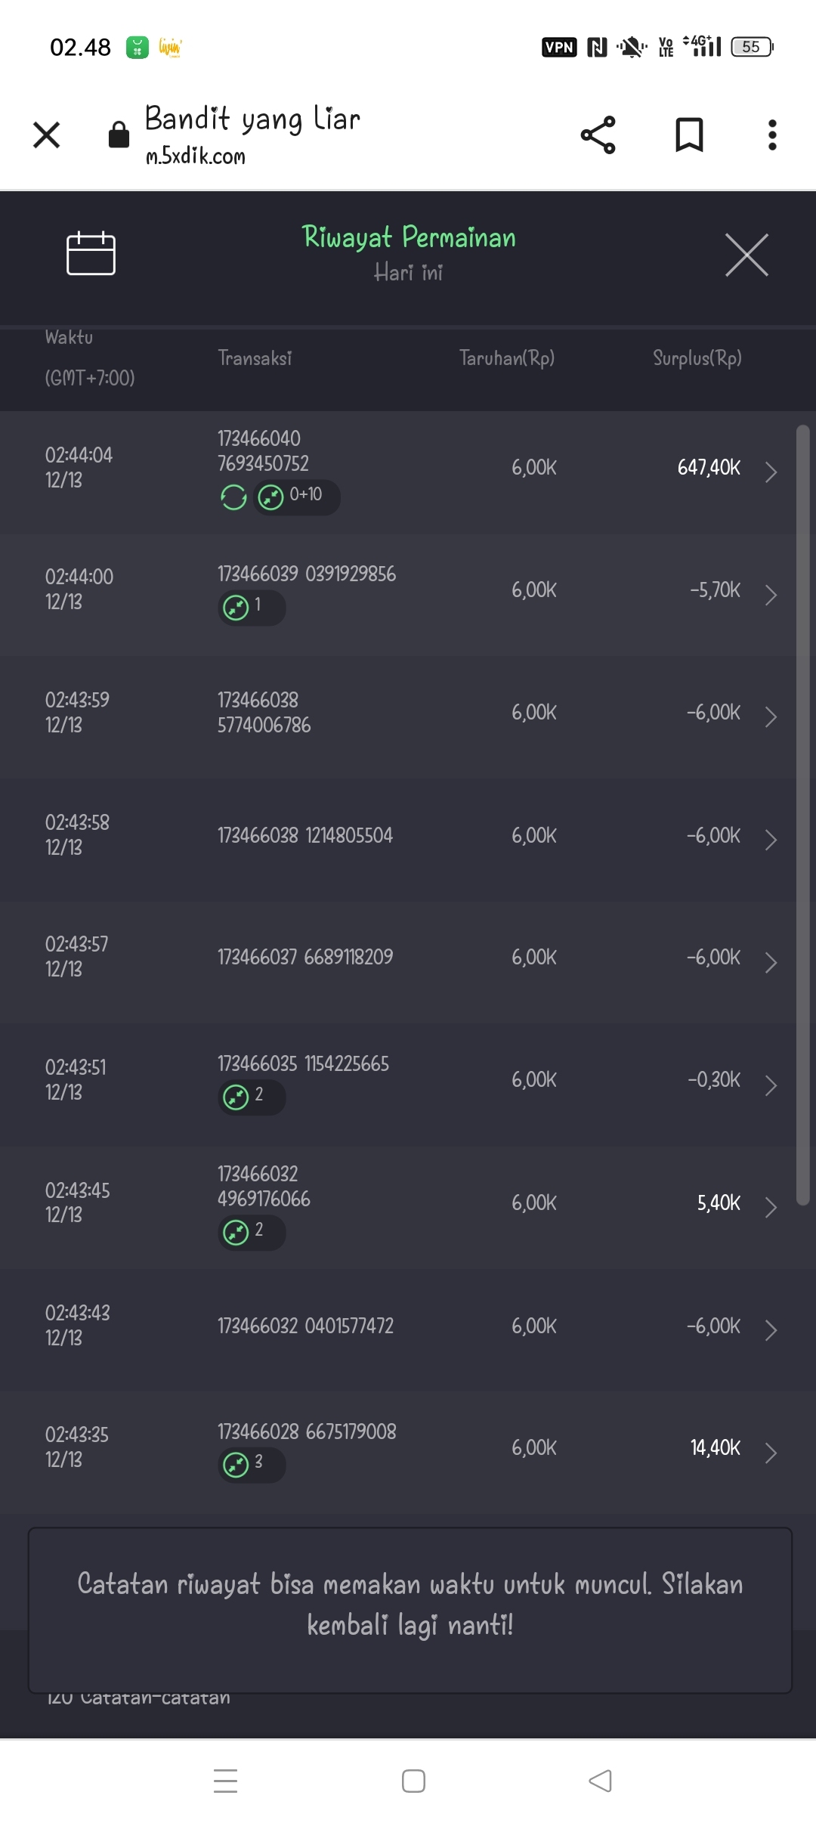
Task: Tap the share icon in browser bar
Action: [598, 135]
